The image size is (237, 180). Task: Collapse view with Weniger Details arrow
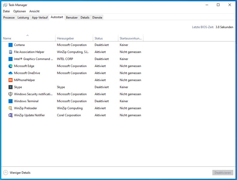[x=6, y=172]
